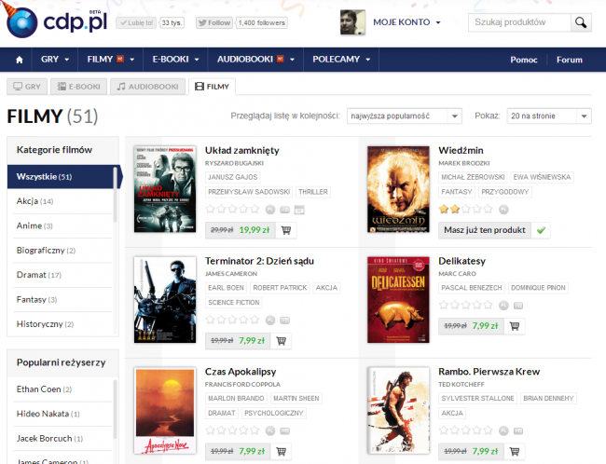Add Układ zamknięty to cart
Screen dimensions: 606x464
(x=286, y=230)
